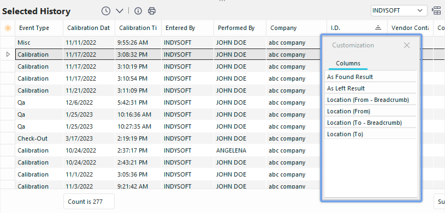Click the ANGELENA performed by cell

click(240, 150)
